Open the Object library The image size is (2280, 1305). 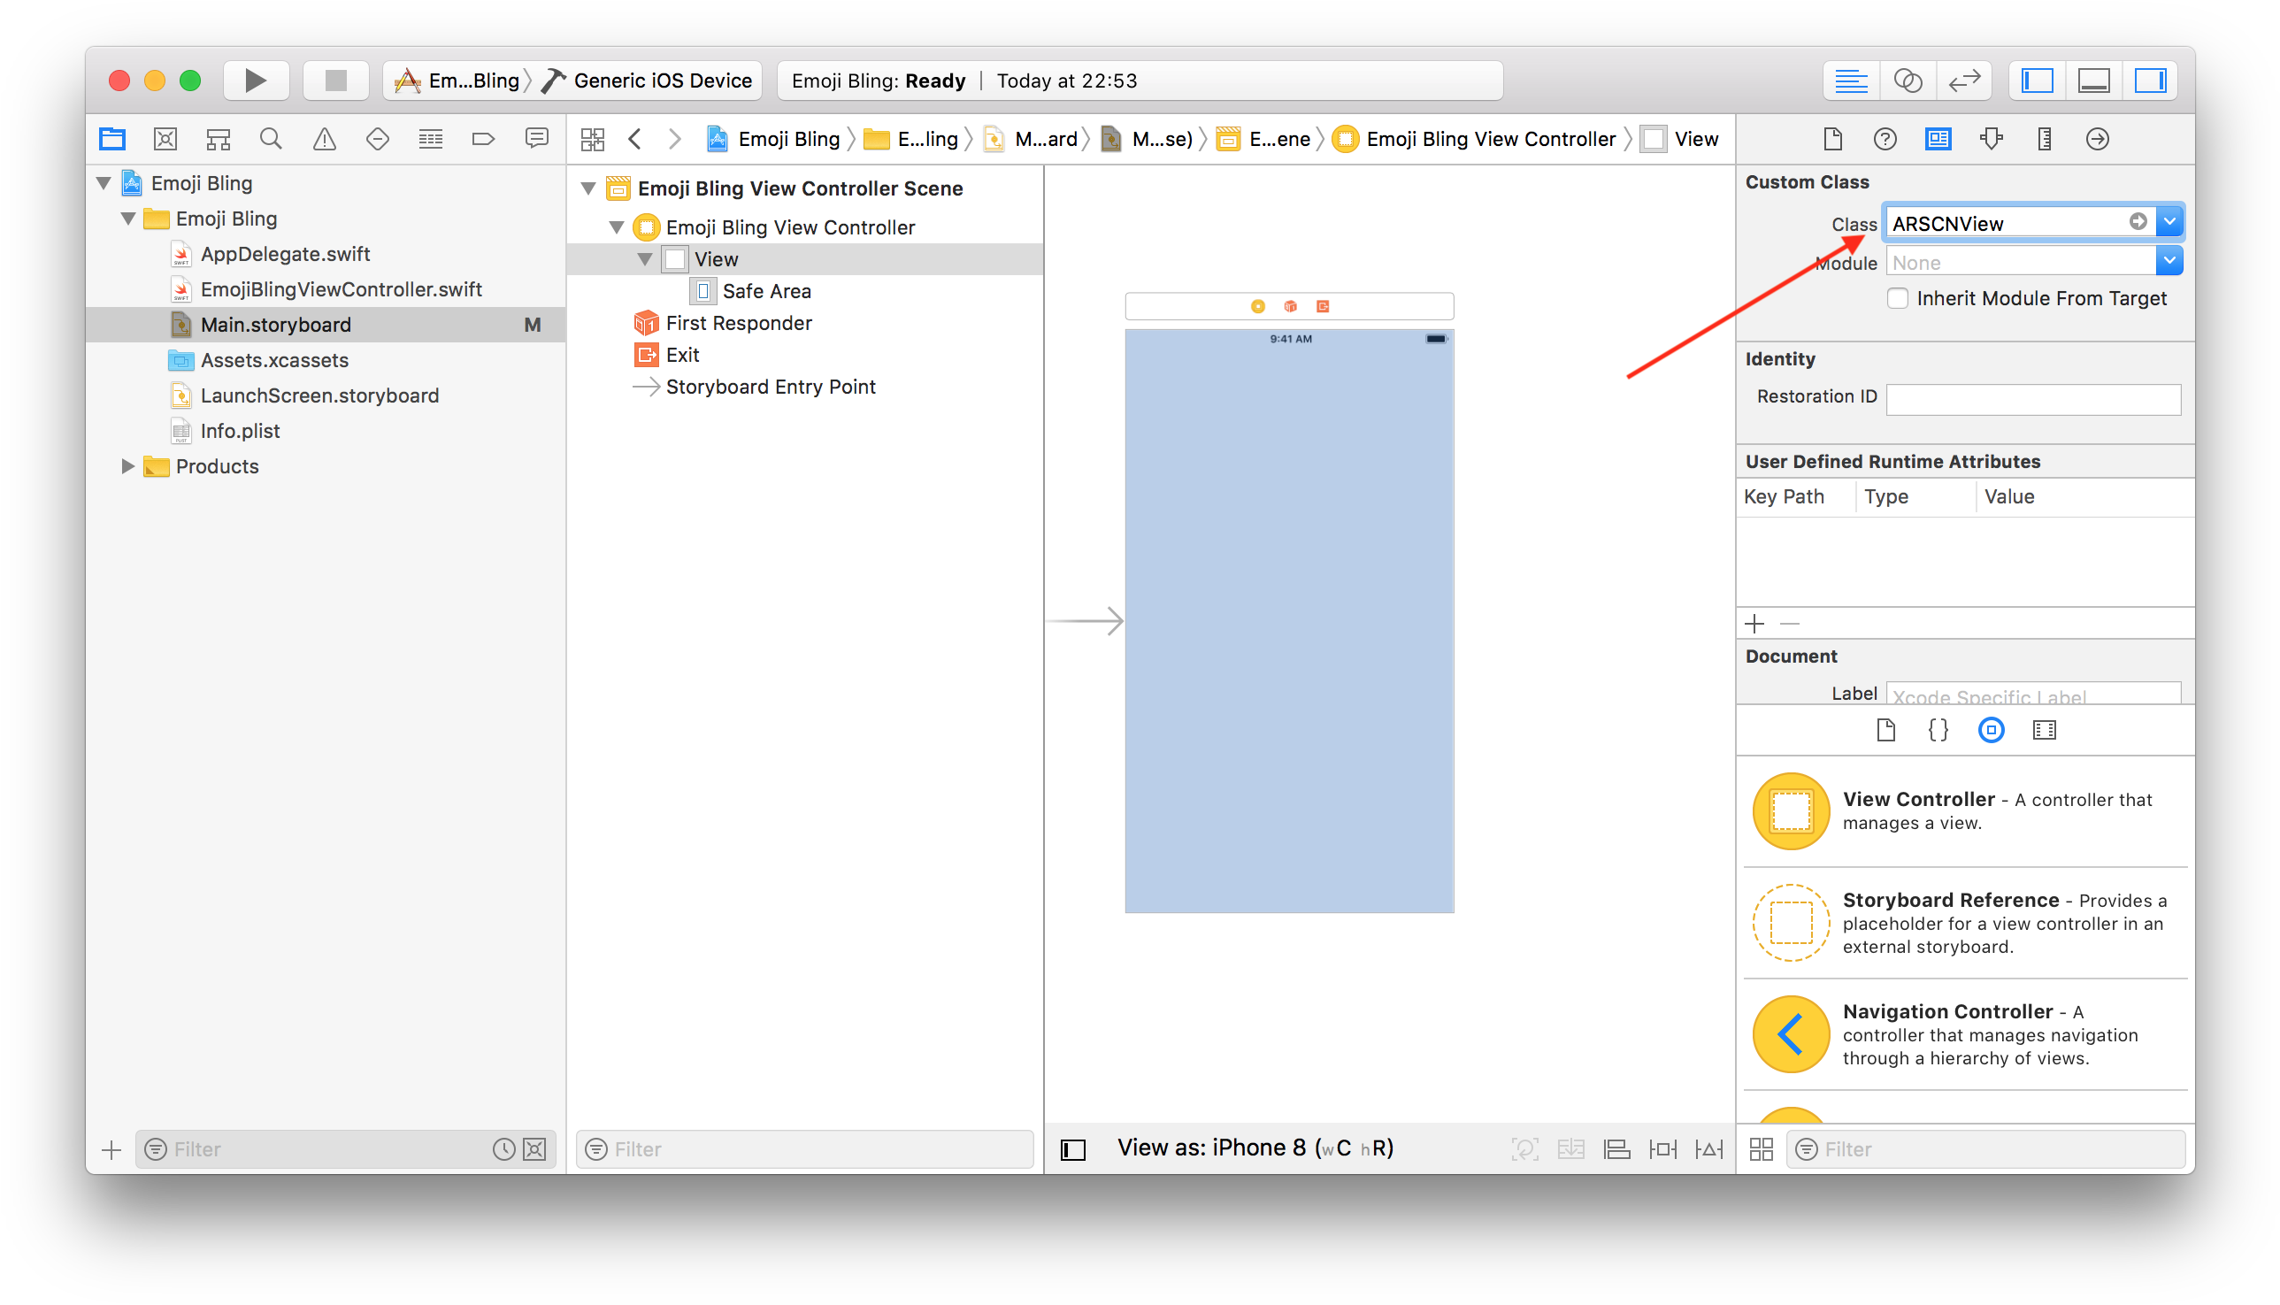(1992, 730)
